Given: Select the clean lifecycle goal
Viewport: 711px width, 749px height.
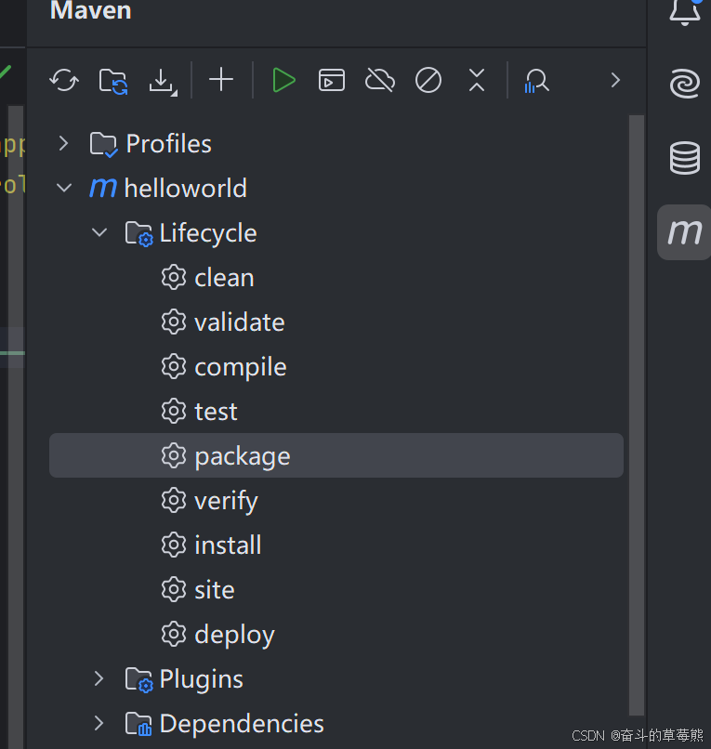Looking at the screenshot, I should tap(336, 278).
